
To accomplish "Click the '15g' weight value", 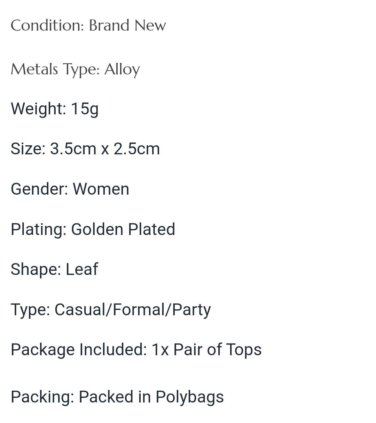I will coord(85,108).
